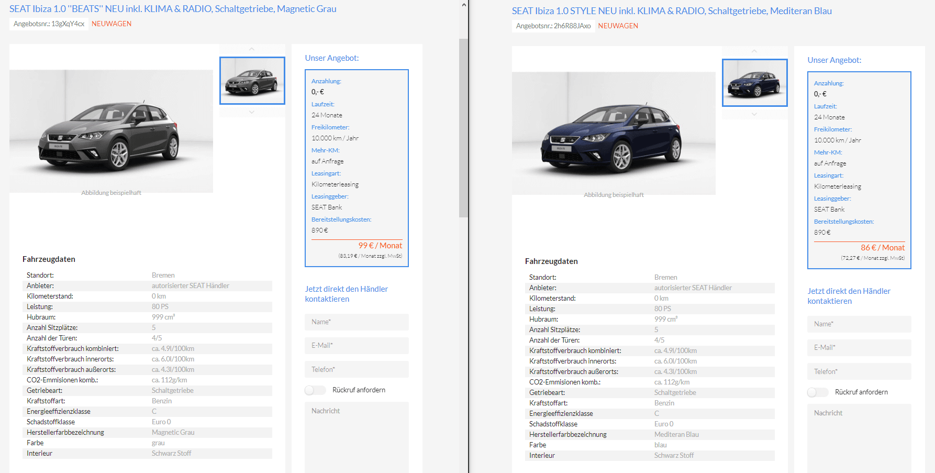Toggle Rückruf anfordern in the left listing

point(316,390)
